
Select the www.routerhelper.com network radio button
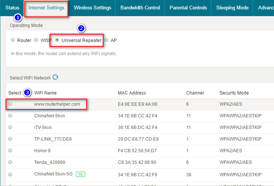click(10, 104)
